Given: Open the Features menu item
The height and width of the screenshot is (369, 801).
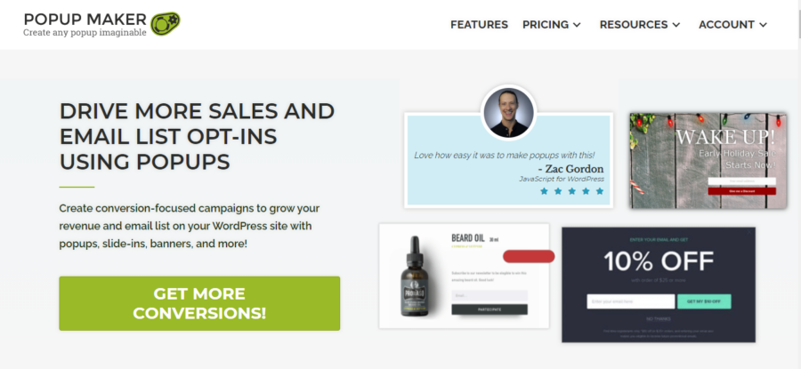Looking at the screenshot, I should (479, 25).
